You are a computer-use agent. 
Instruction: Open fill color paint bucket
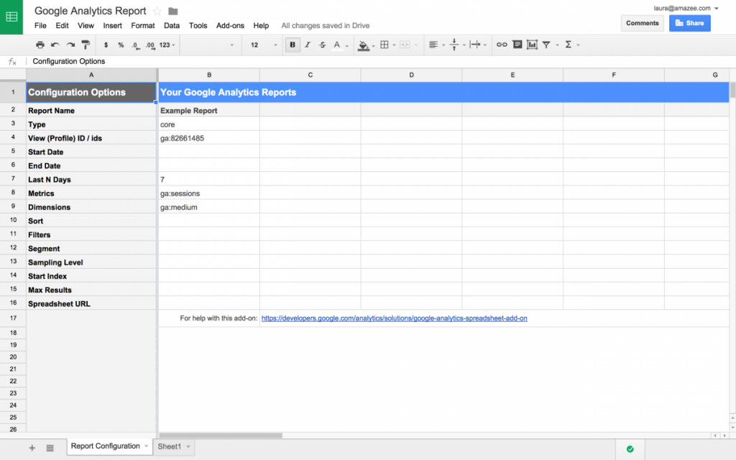363,45
